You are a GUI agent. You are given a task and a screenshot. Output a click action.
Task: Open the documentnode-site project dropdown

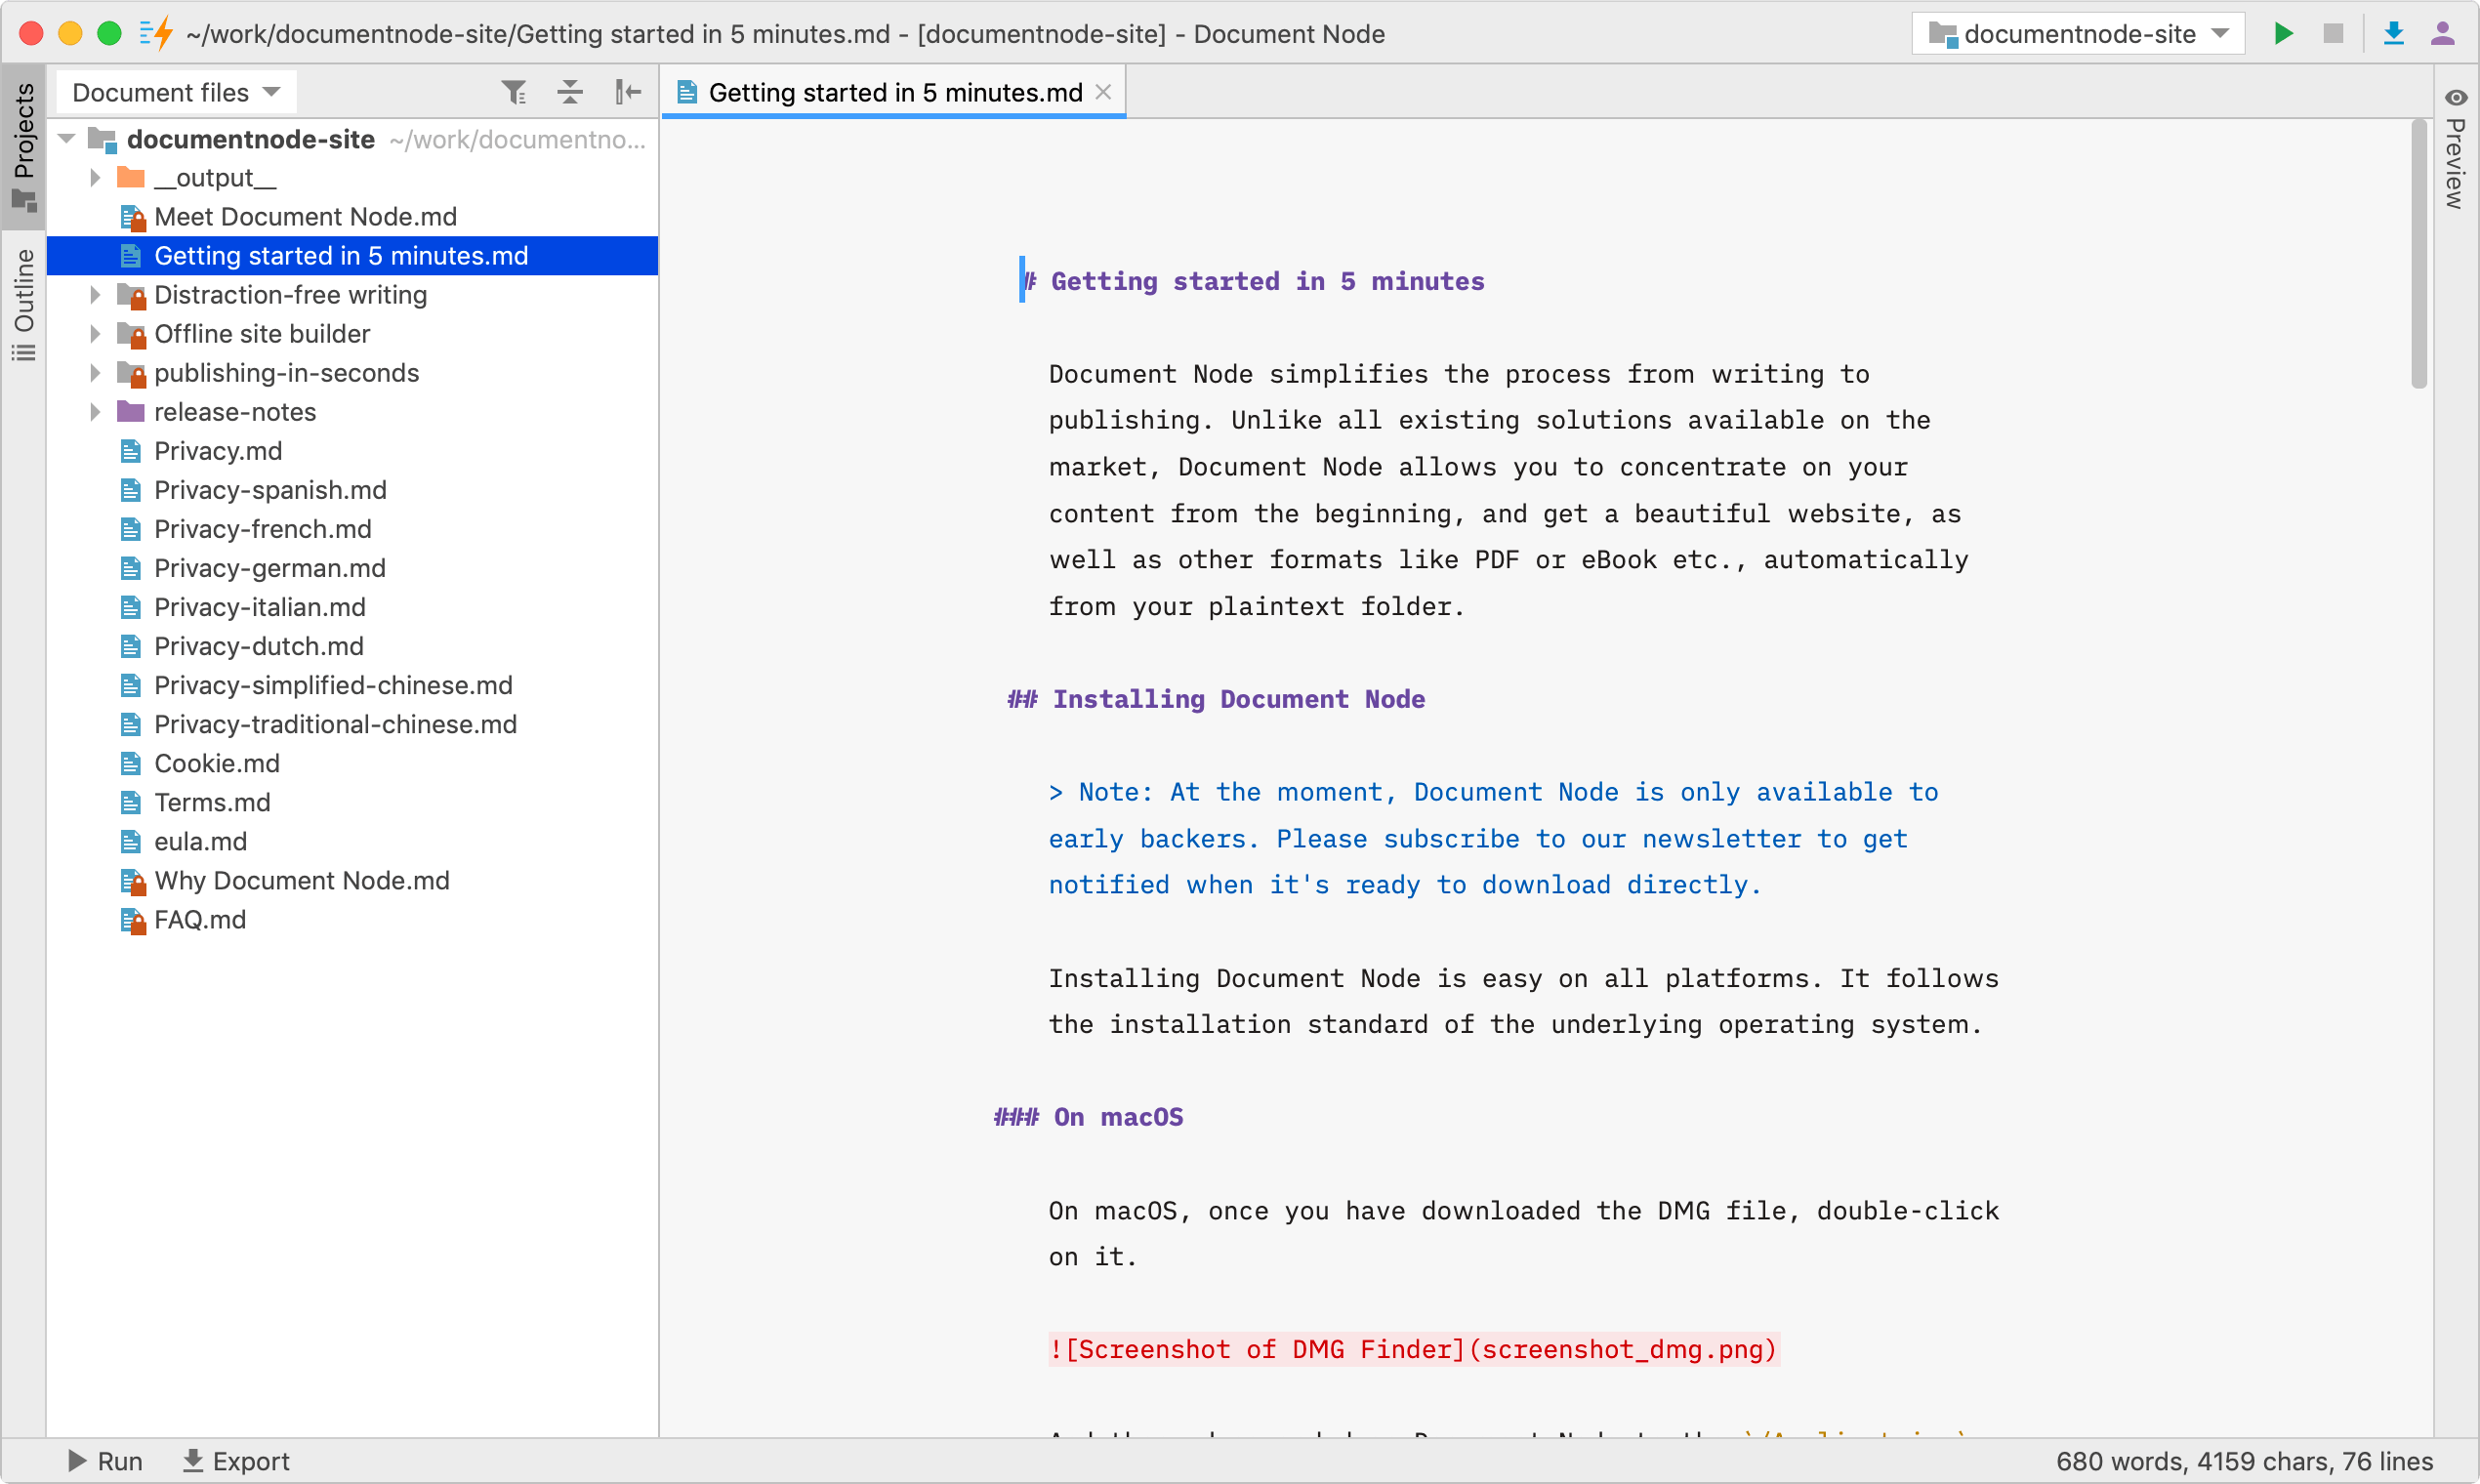pos(2078,34)
